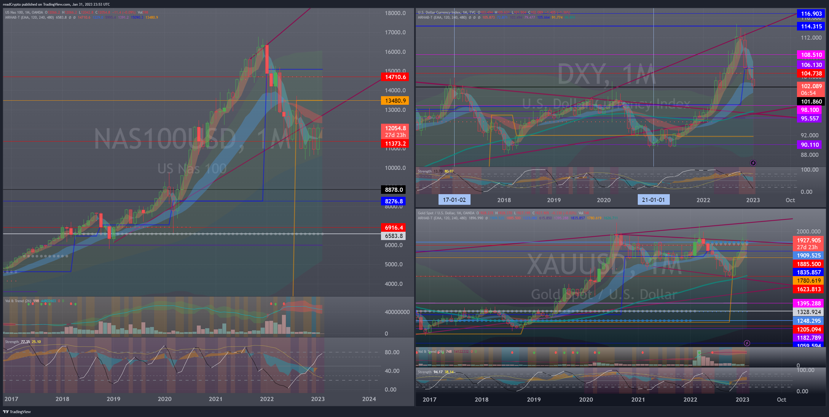Click the blue 8276.8 price label
The image size is (829, 417).
click(393, 202)
